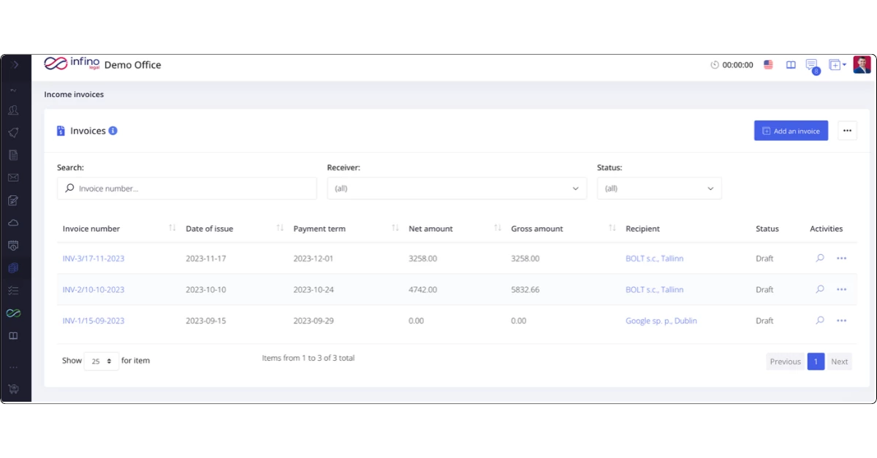Image resolution: width=877 pixels, height=458 pixels.
Task: Open the INV-2/10-10-2023 invoice link
Action: click(94, 290)
